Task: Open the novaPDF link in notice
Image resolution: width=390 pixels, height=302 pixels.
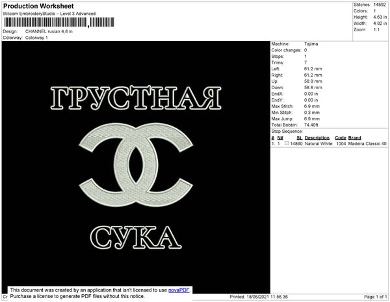Action: 179,290
